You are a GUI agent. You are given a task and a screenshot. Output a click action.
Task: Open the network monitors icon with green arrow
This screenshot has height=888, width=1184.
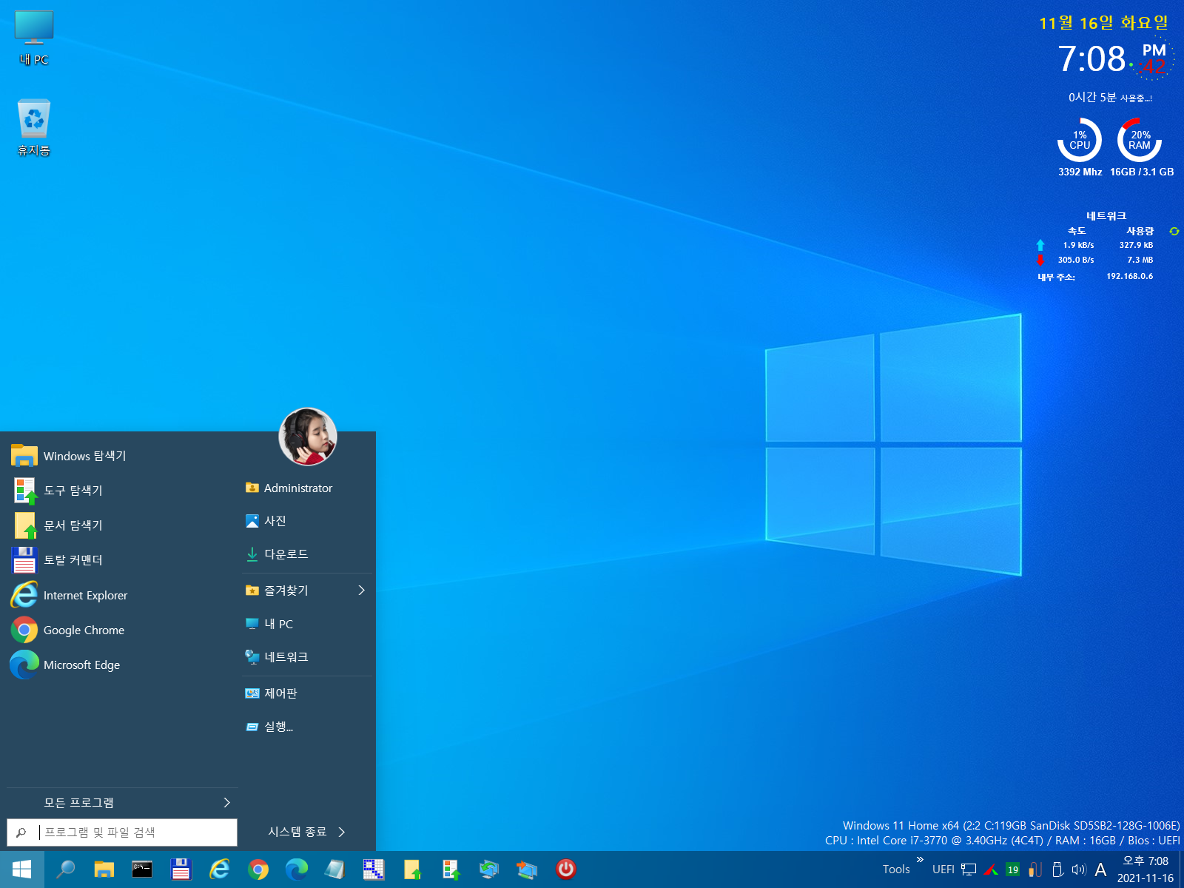[x=489, y=869]
